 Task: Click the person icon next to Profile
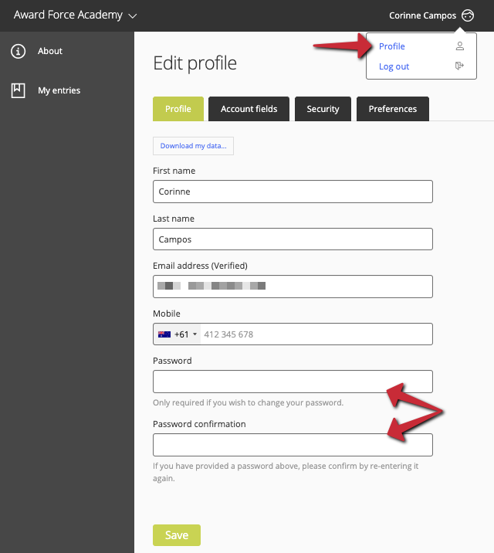(460, 46)
